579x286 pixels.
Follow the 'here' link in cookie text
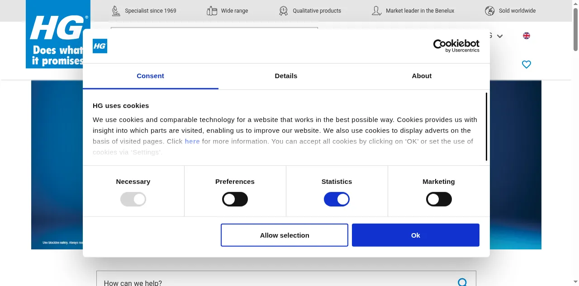pyautogui.click(x=192, y=141)
